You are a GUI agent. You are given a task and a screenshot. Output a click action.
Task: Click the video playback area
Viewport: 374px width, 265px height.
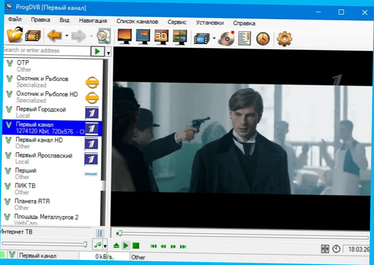tap(242, 138)
